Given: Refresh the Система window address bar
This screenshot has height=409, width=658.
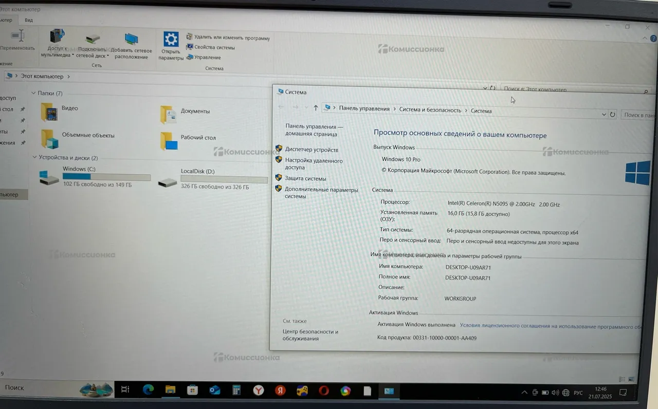Looking at the screenshot, I should 612,115.
